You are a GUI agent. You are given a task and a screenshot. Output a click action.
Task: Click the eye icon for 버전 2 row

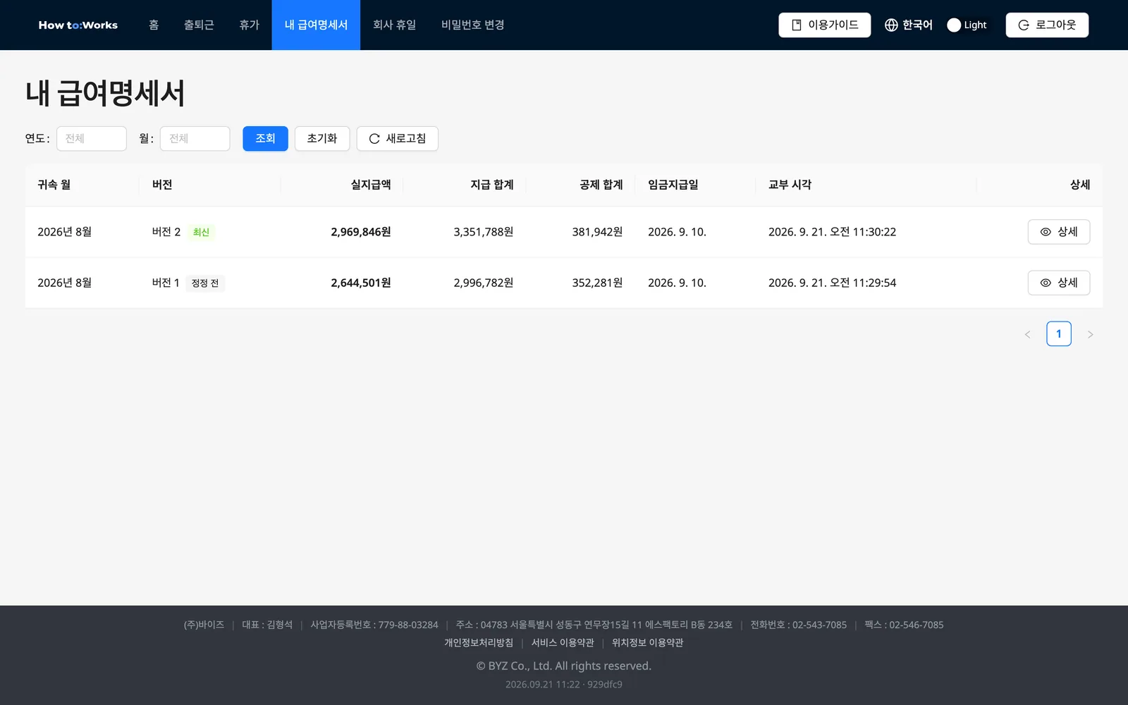1046,232
